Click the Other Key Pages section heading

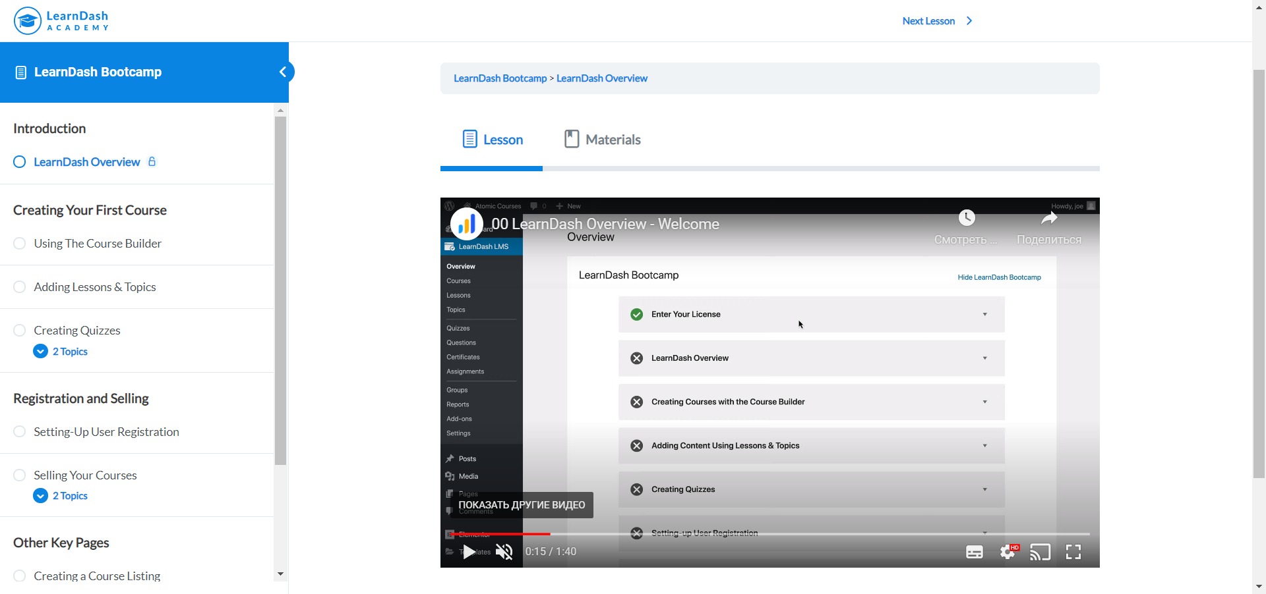point(61,543)
